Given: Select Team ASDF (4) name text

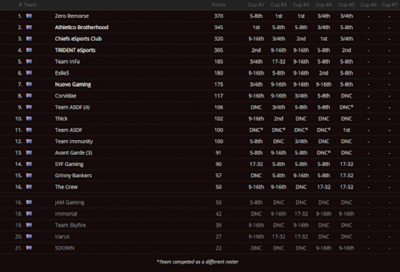Looking at the screenshot, I should (x=72, y=107).
